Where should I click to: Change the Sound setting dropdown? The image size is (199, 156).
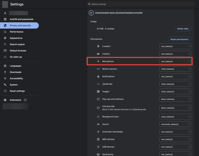(x=175, y=124)
